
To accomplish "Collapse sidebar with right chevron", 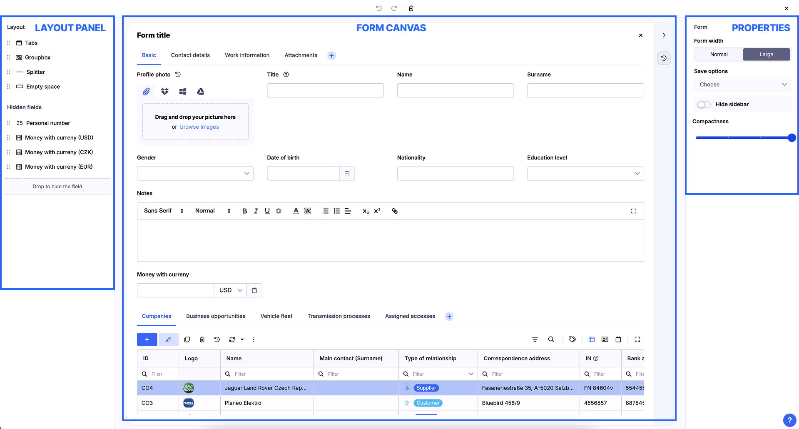I will tap(664, 35).
